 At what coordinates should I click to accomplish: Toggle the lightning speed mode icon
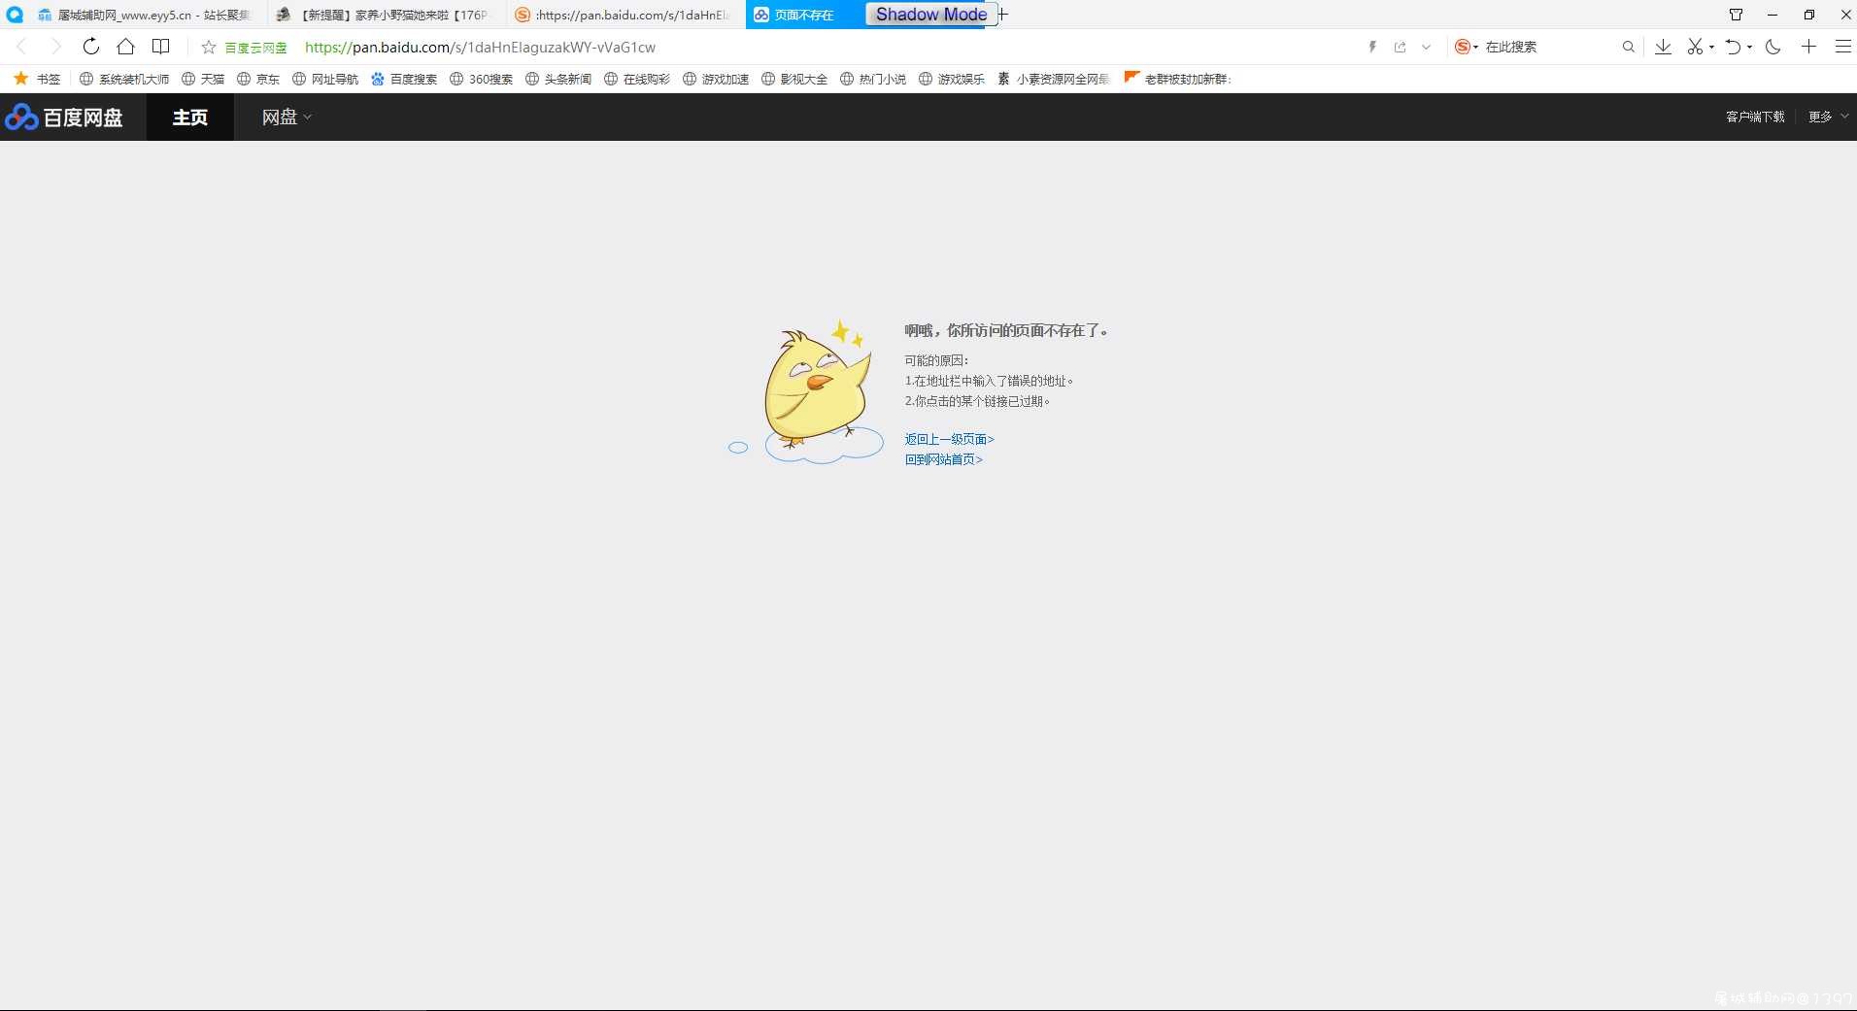[1372, 47]
